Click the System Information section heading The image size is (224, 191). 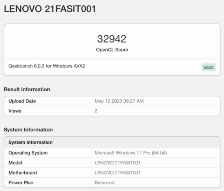click(x=28, y=130)
